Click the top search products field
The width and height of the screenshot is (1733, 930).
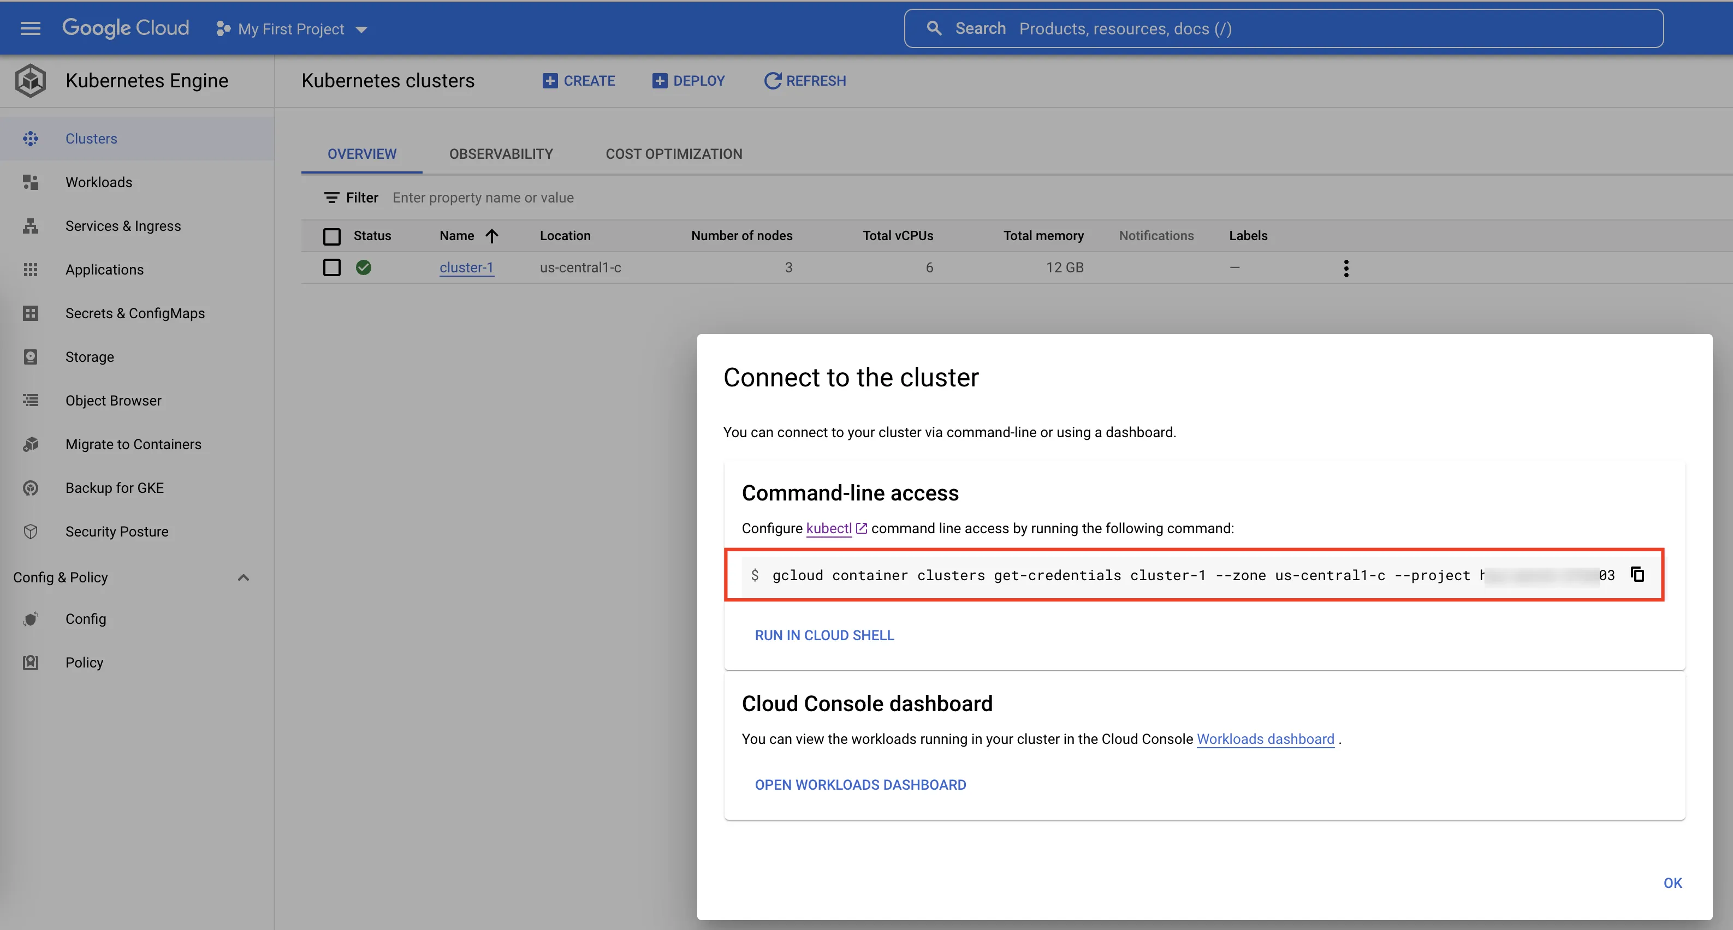1284,28
